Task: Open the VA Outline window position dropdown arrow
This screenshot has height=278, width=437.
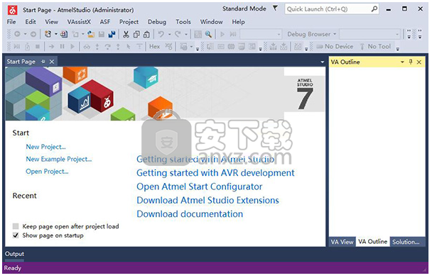Action: (x=402, y=62)
